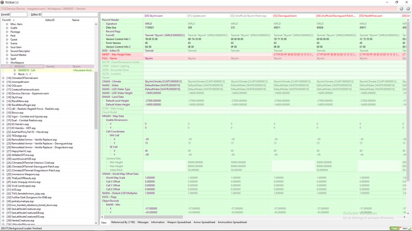
Task: Expand the Package node
Action: pos(7,32)
